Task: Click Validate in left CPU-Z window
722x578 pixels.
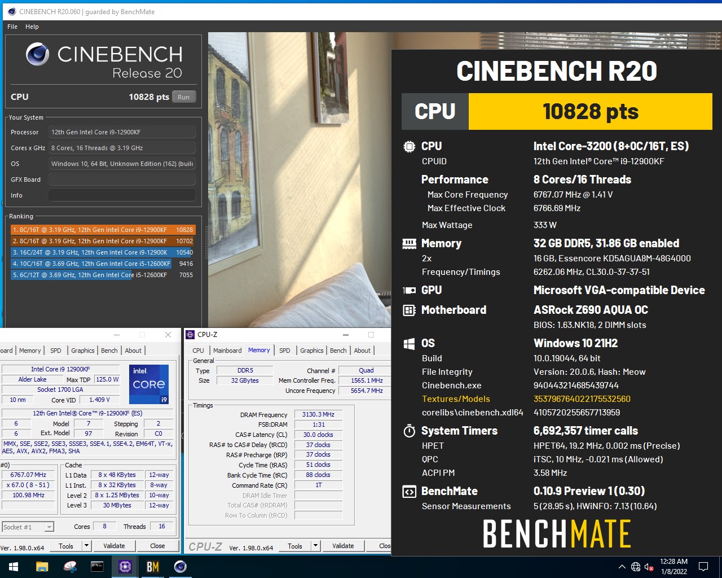Action: pyautogui.click(x=114, y=546)
